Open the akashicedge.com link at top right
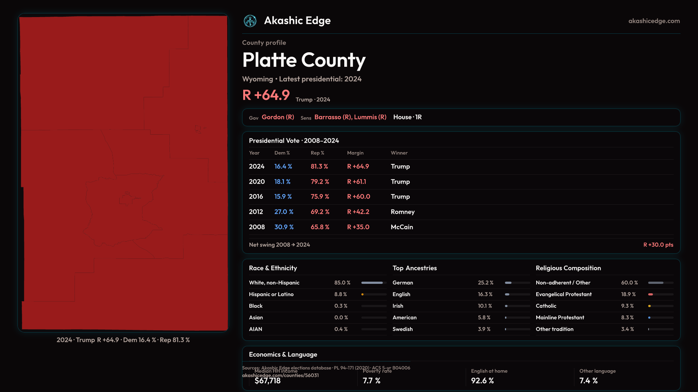The width and height of the screenshot is (698, 392). tap(654, 21)
